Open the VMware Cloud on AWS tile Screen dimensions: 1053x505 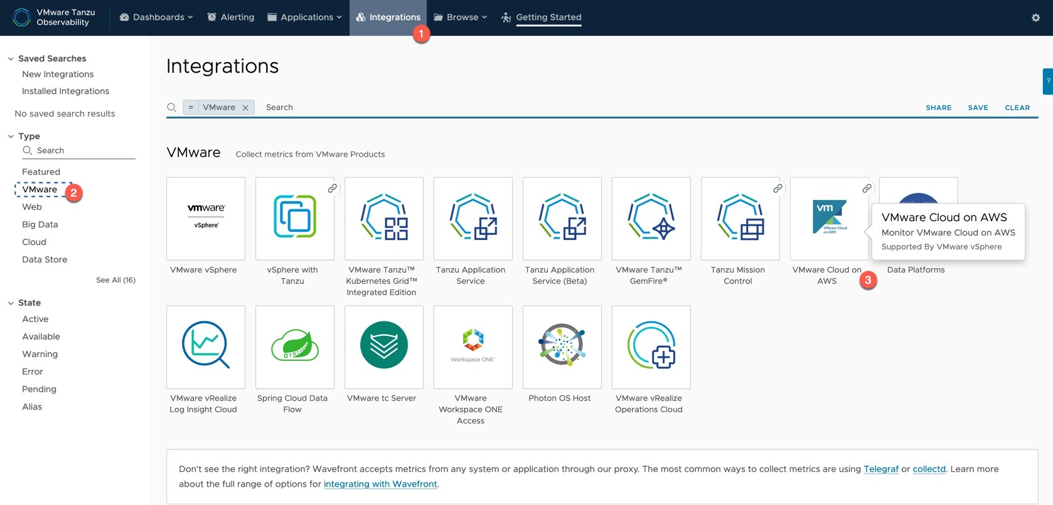pos(830,219)
